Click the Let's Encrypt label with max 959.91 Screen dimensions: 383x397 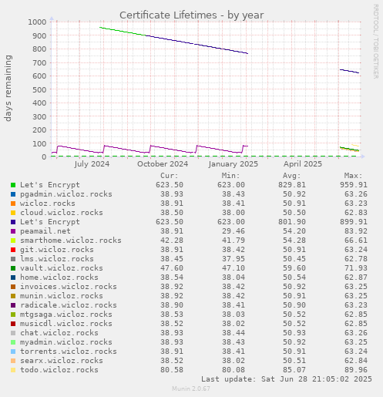click(x=50, y=185)
